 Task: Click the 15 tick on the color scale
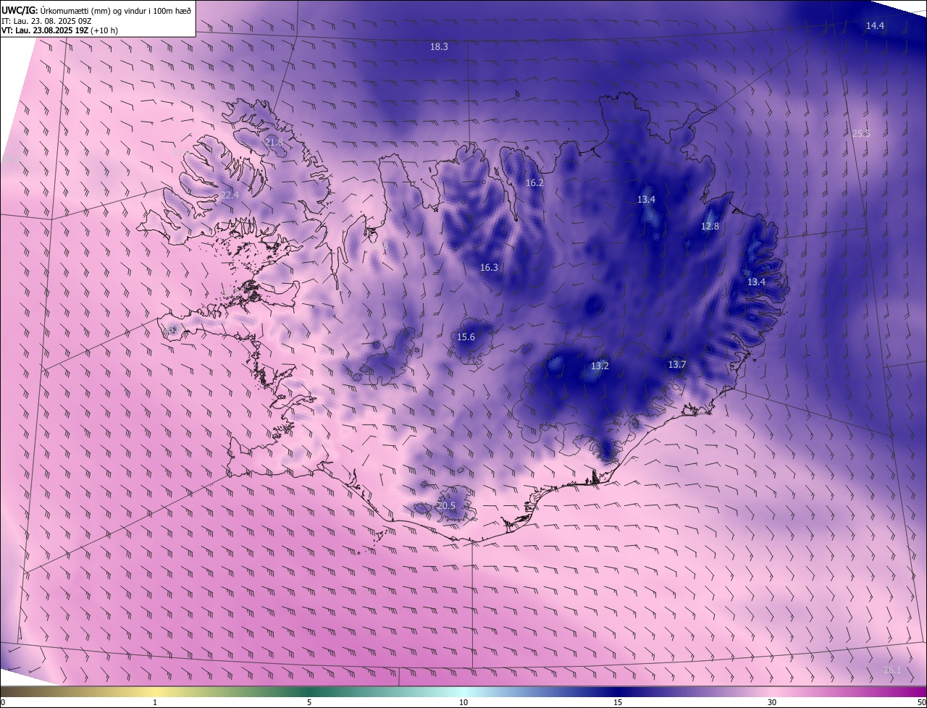pyautogui.click(x=618, y=702)
